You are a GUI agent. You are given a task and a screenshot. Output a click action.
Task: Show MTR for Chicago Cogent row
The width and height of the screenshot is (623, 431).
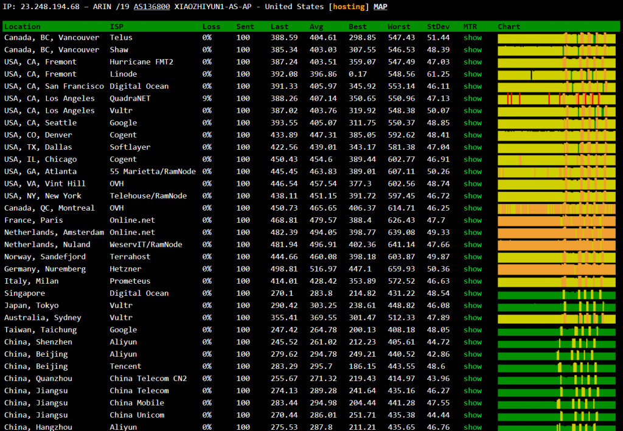[x=472, y=159]
